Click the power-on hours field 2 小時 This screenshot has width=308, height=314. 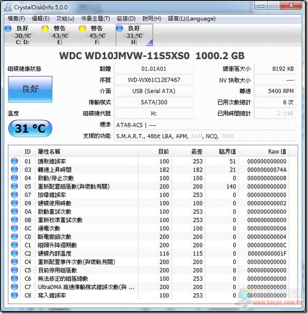275,113
